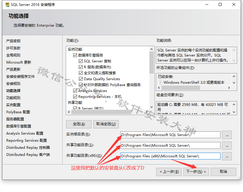Toggle the R Server (独立) checkbox
Viewport: 243px width, 192px height.
tap(75, 108)
